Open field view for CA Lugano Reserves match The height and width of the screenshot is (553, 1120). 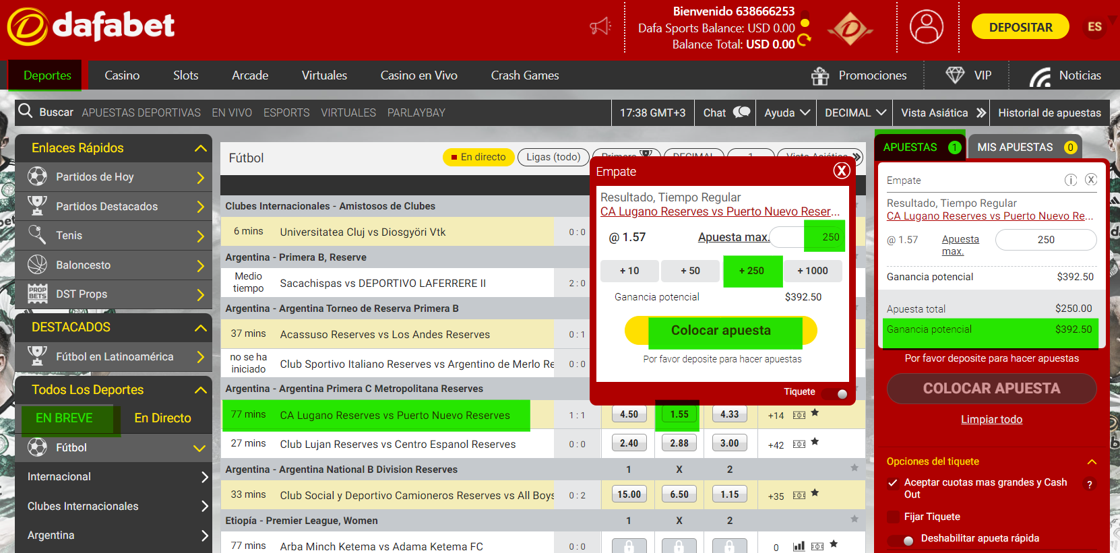click(799, 415)
